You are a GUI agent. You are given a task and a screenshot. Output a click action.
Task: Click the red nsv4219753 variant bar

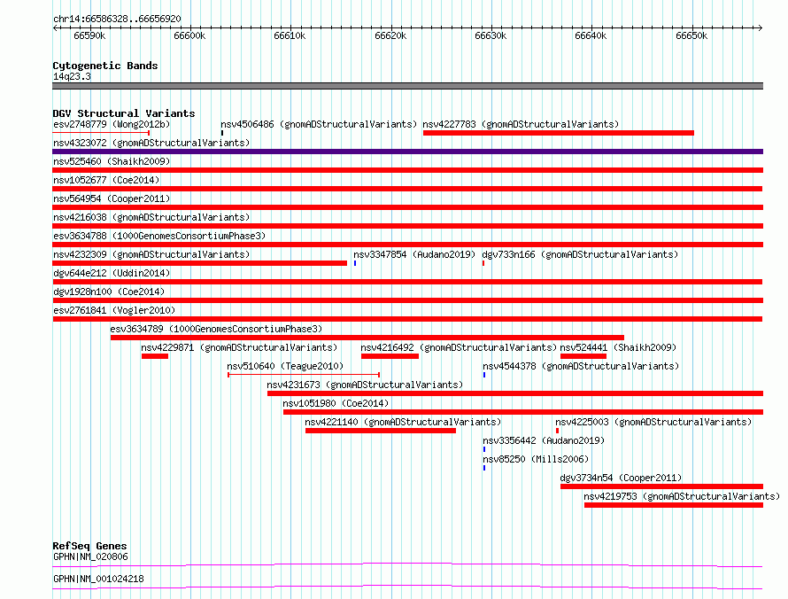pyautogui.click(x=674, y=505)
